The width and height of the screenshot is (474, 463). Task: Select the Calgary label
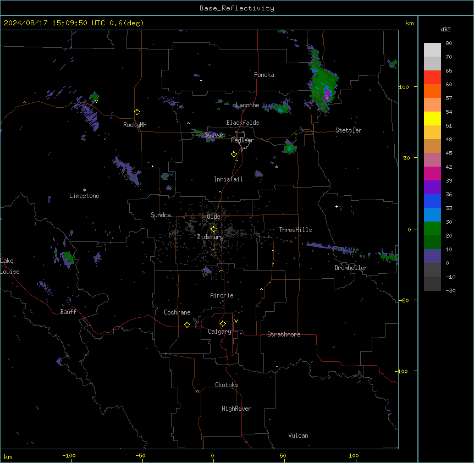(x=219, y=332)
